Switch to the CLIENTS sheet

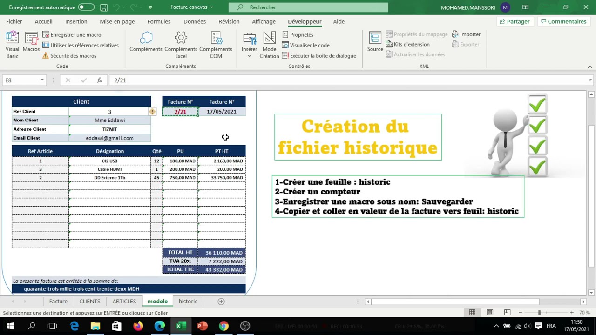[89, 301]
